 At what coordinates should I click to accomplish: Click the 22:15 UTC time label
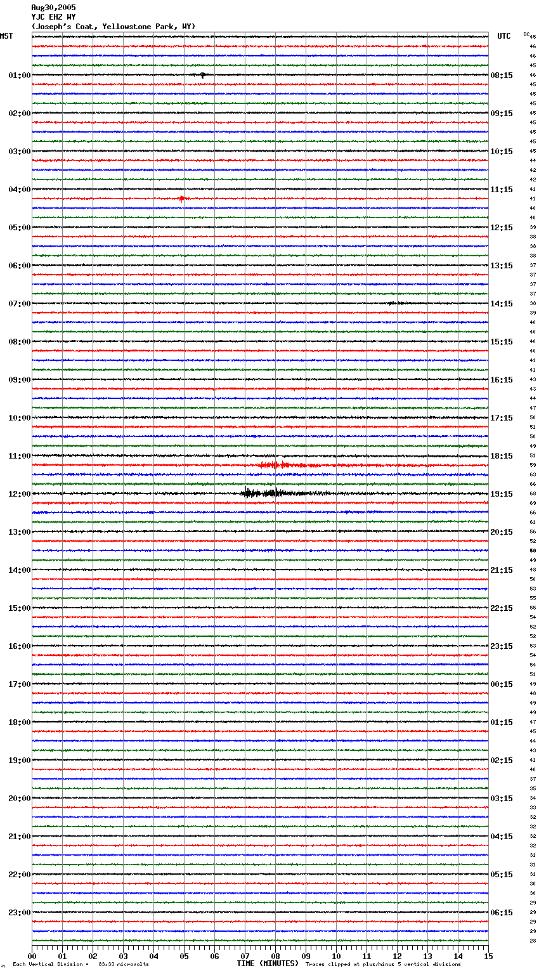pyautogui.click(x=502, y=608)
